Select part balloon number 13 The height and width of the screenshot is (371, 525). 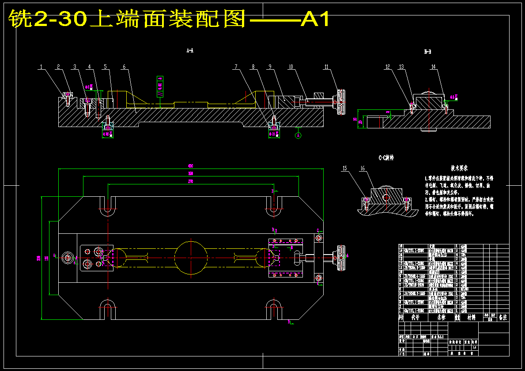[401, 67]
